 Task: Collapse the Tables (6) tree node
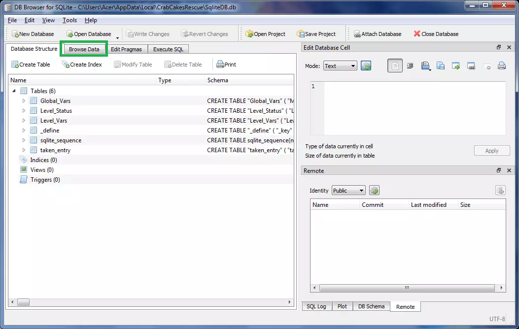tap(14, 91)
